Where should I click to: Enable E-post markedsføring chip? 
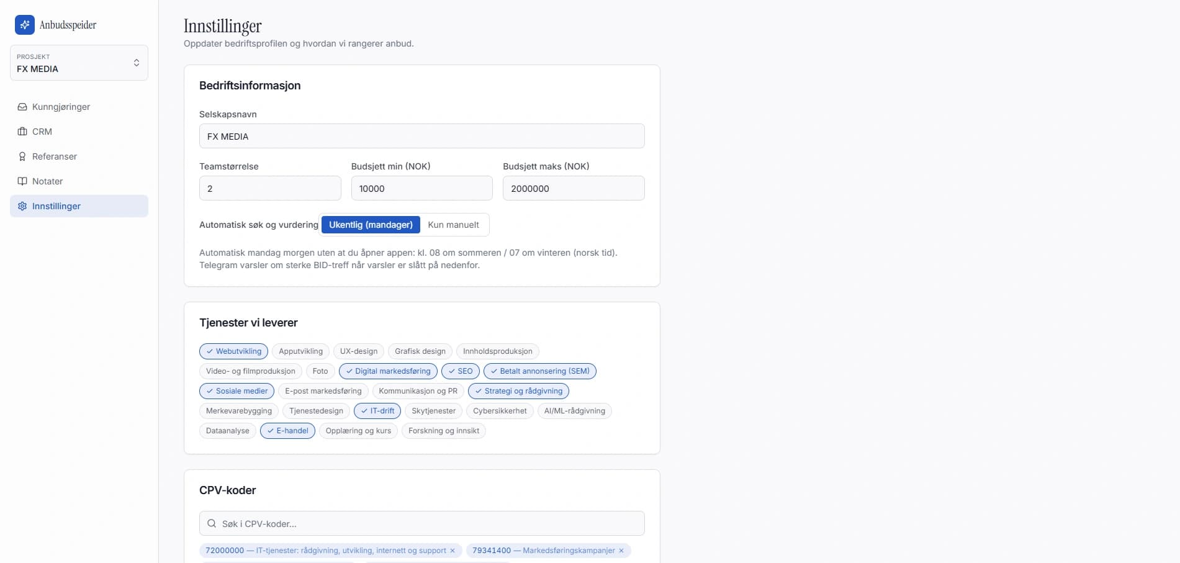pyautogui.click(x=323, y=391)
